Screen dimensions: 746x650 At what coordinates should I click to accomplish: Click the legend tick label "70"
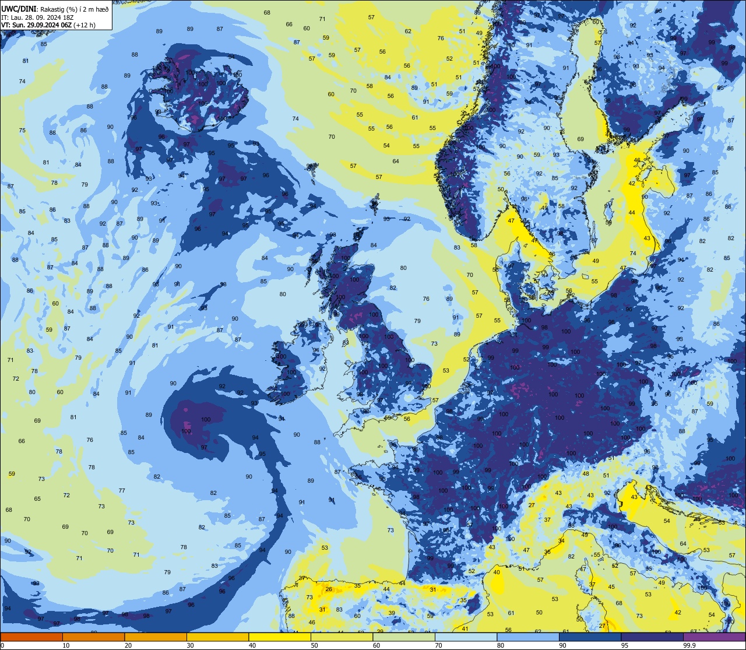438,645
